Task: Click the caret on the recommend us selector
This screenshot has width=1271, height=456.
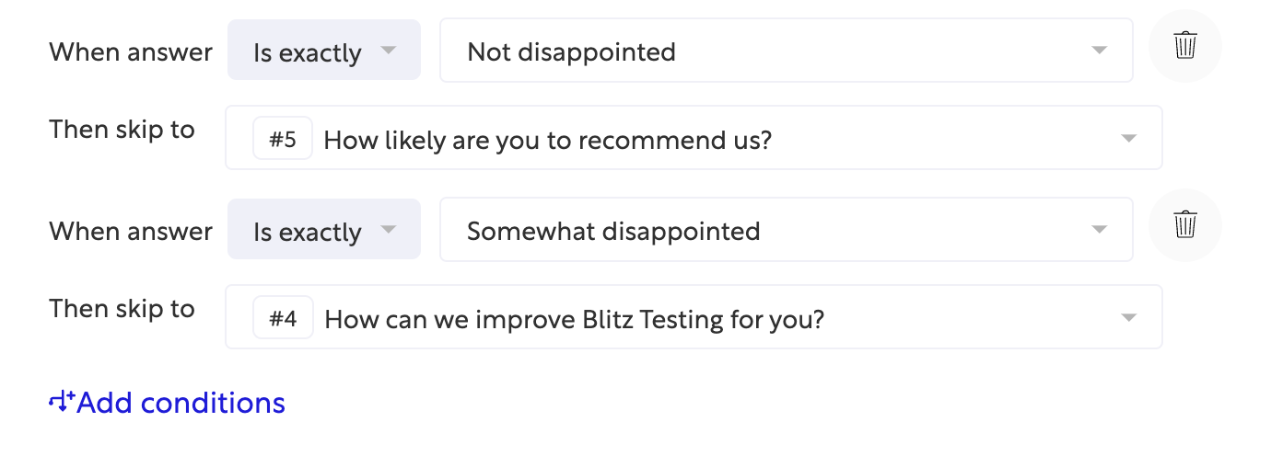Action: 1128,139
